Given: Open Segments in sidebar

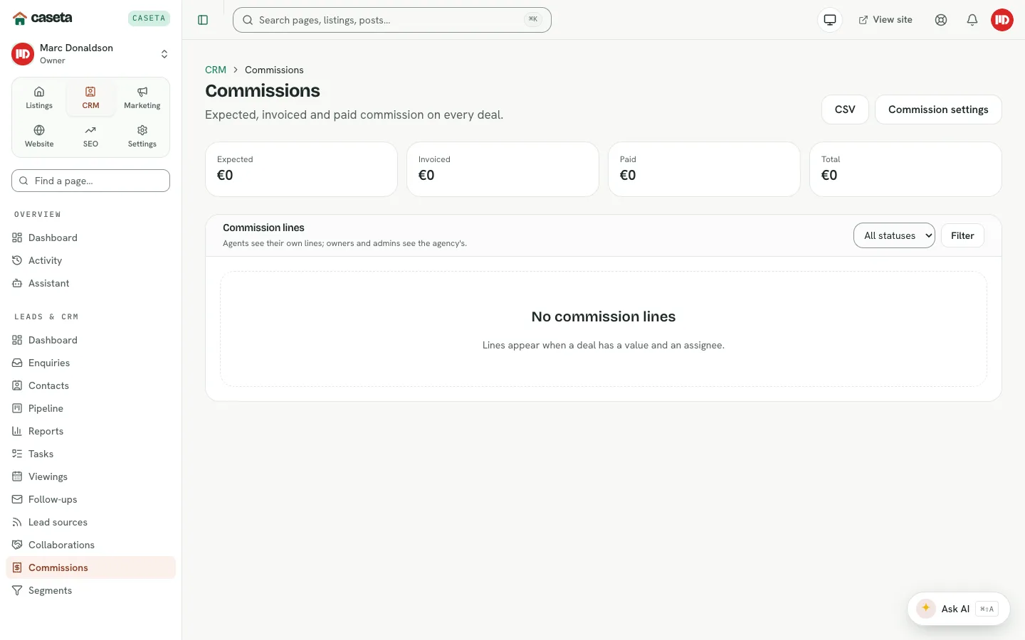Looking at the screenshot, I should click(x=90, y=590).
